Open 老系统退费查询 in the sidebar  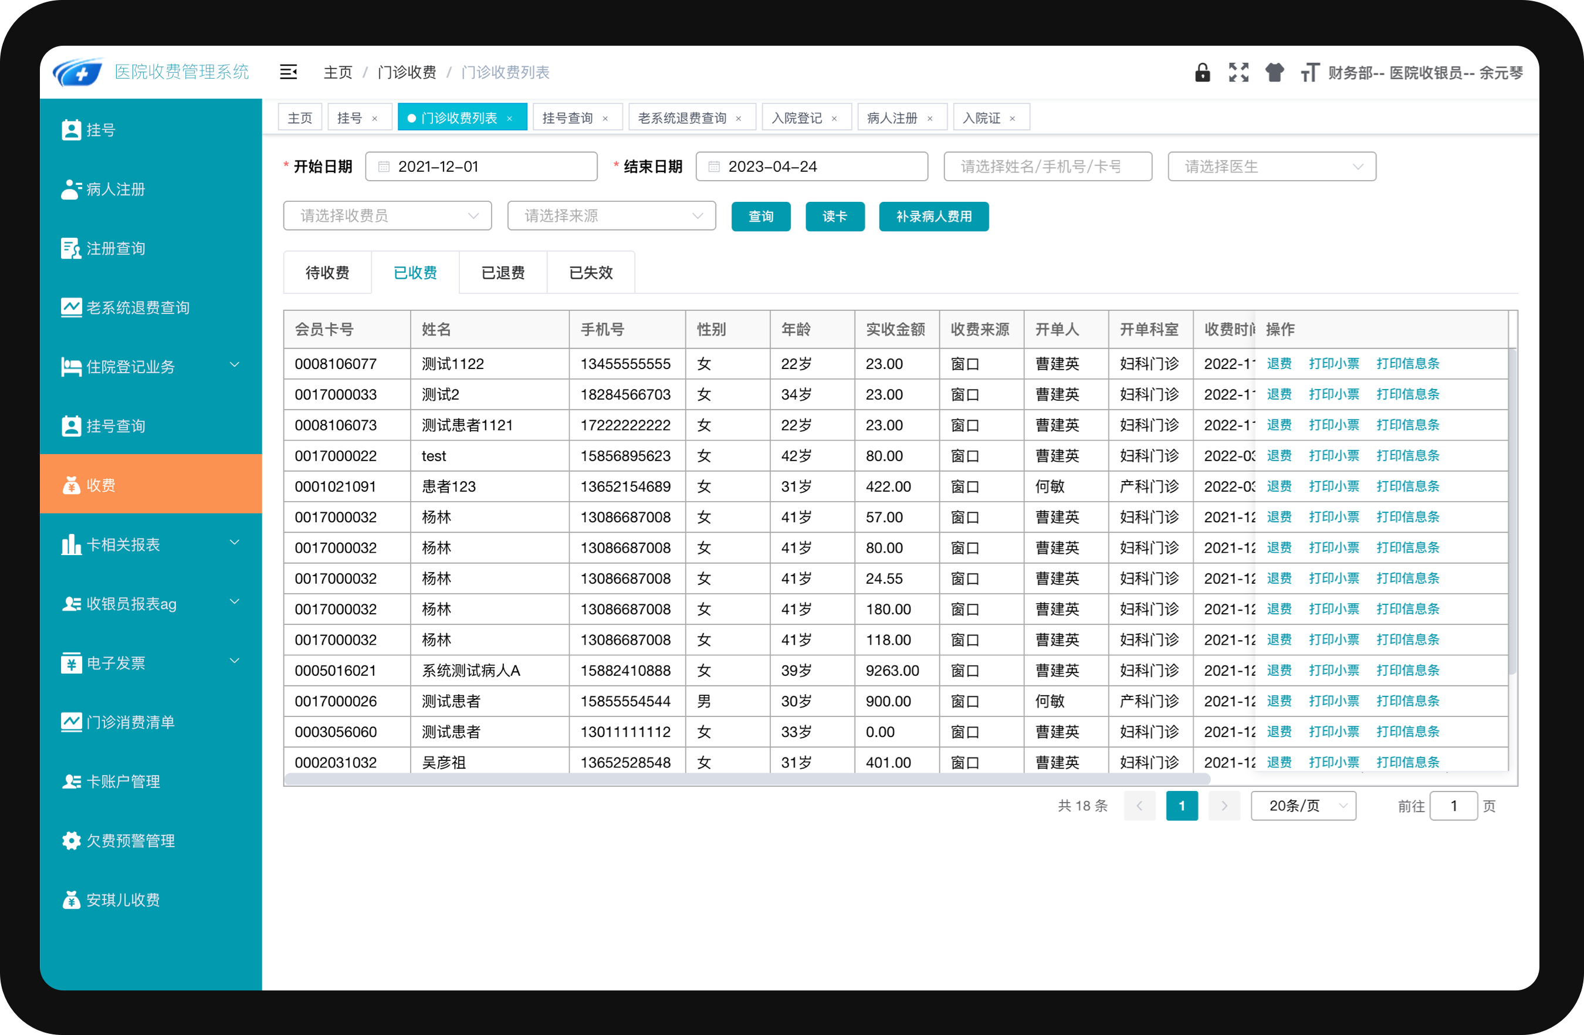click(151, 307)
